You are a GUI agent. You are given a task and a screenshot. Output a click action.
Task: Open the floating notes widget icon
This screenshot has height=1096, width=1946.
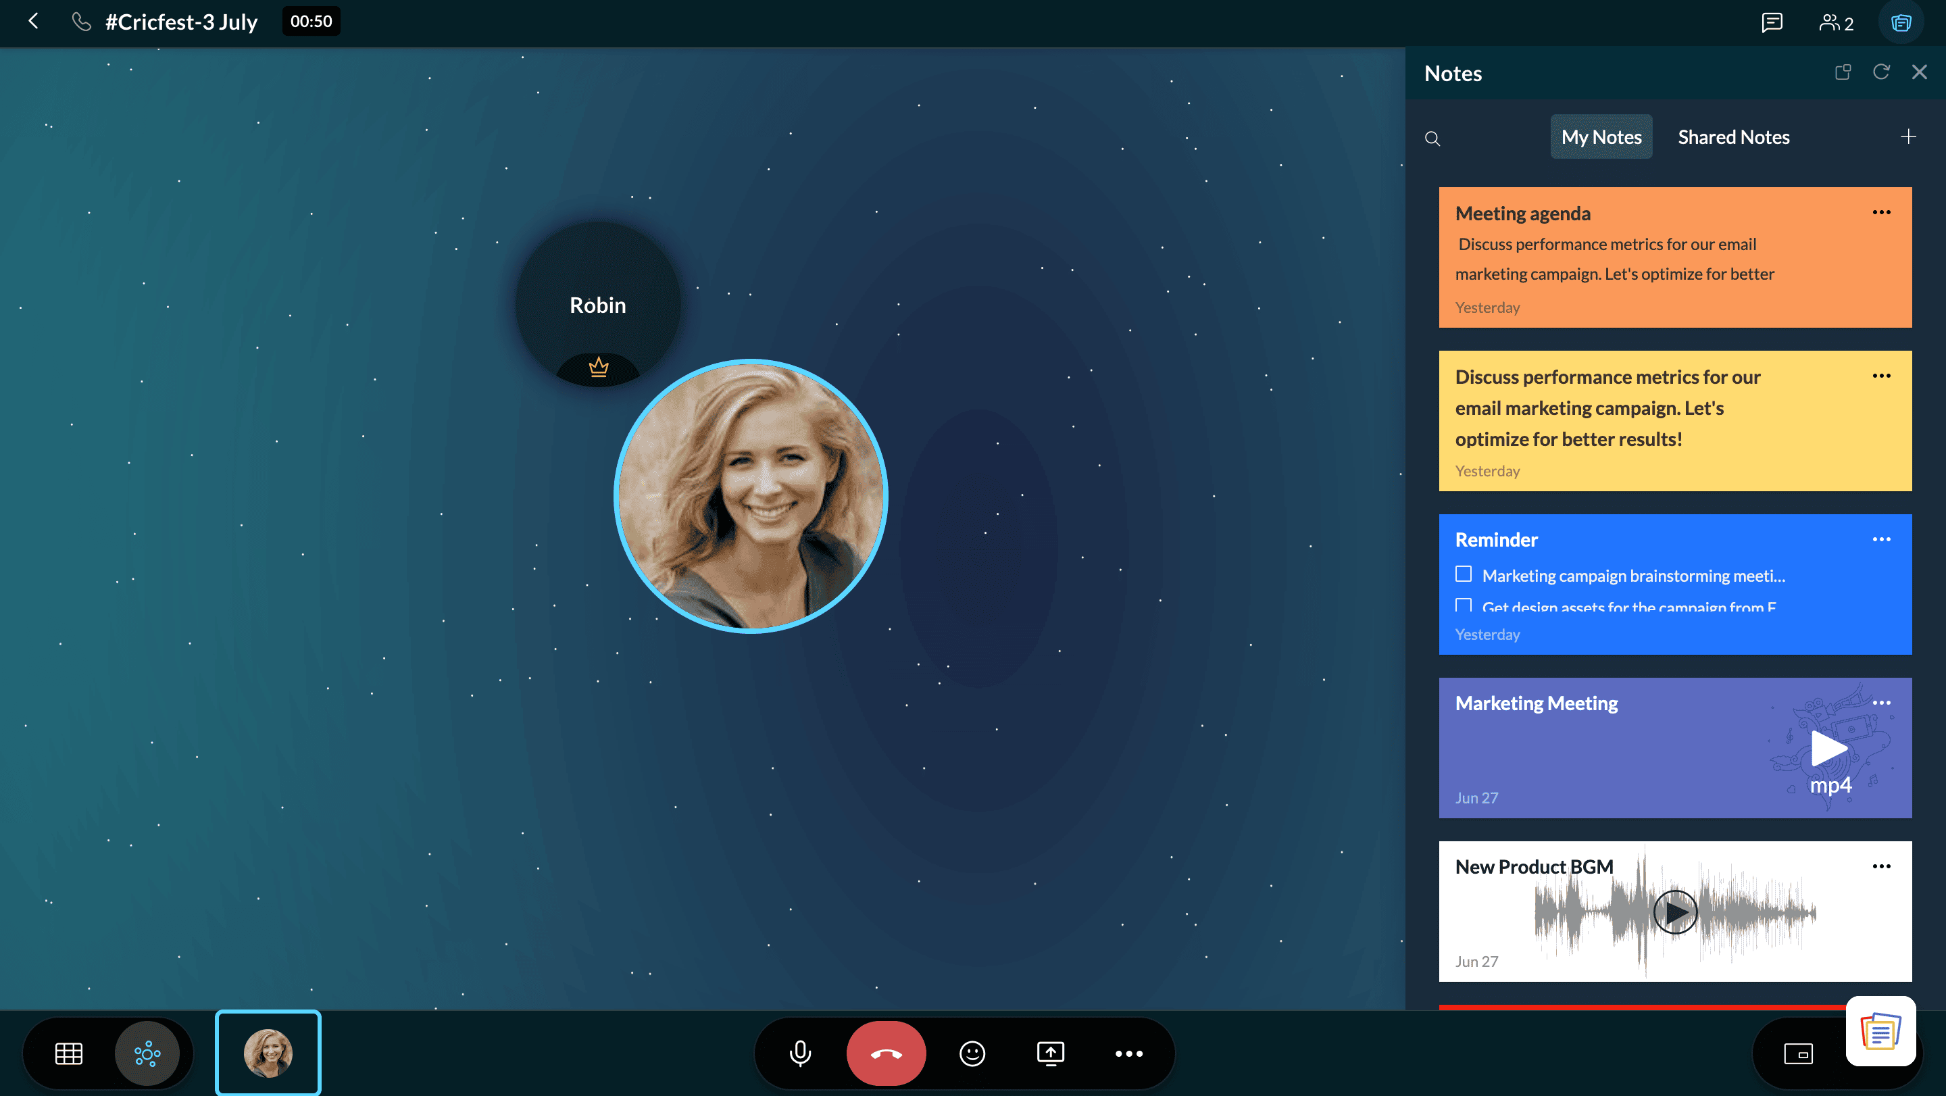[x=1880, y=1031]
